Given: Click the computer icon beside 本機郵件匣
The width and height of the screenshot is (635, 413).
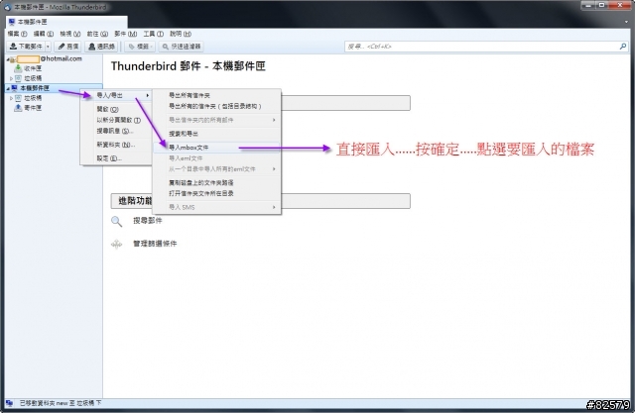Looking at the screenshot, I should coord(15,88).
